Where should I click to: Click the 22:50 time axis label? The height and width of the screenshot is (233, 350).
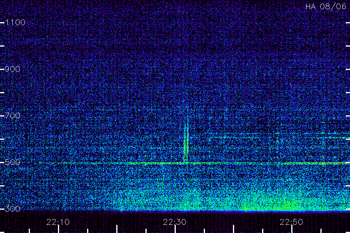point(291,222)
